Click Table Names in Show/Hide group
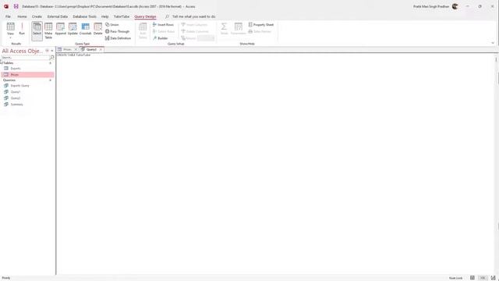This screenshot has width=499, height=281. [260, 31]
